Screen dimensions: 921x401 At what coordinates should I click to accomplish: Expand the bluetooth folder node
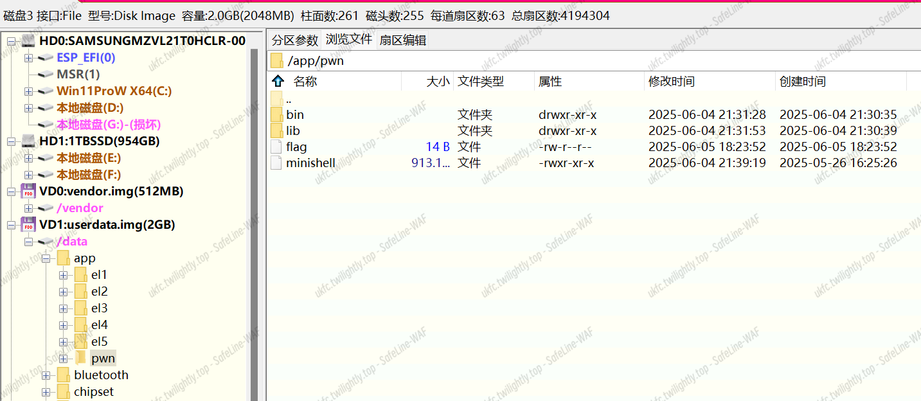coord(46,375)
